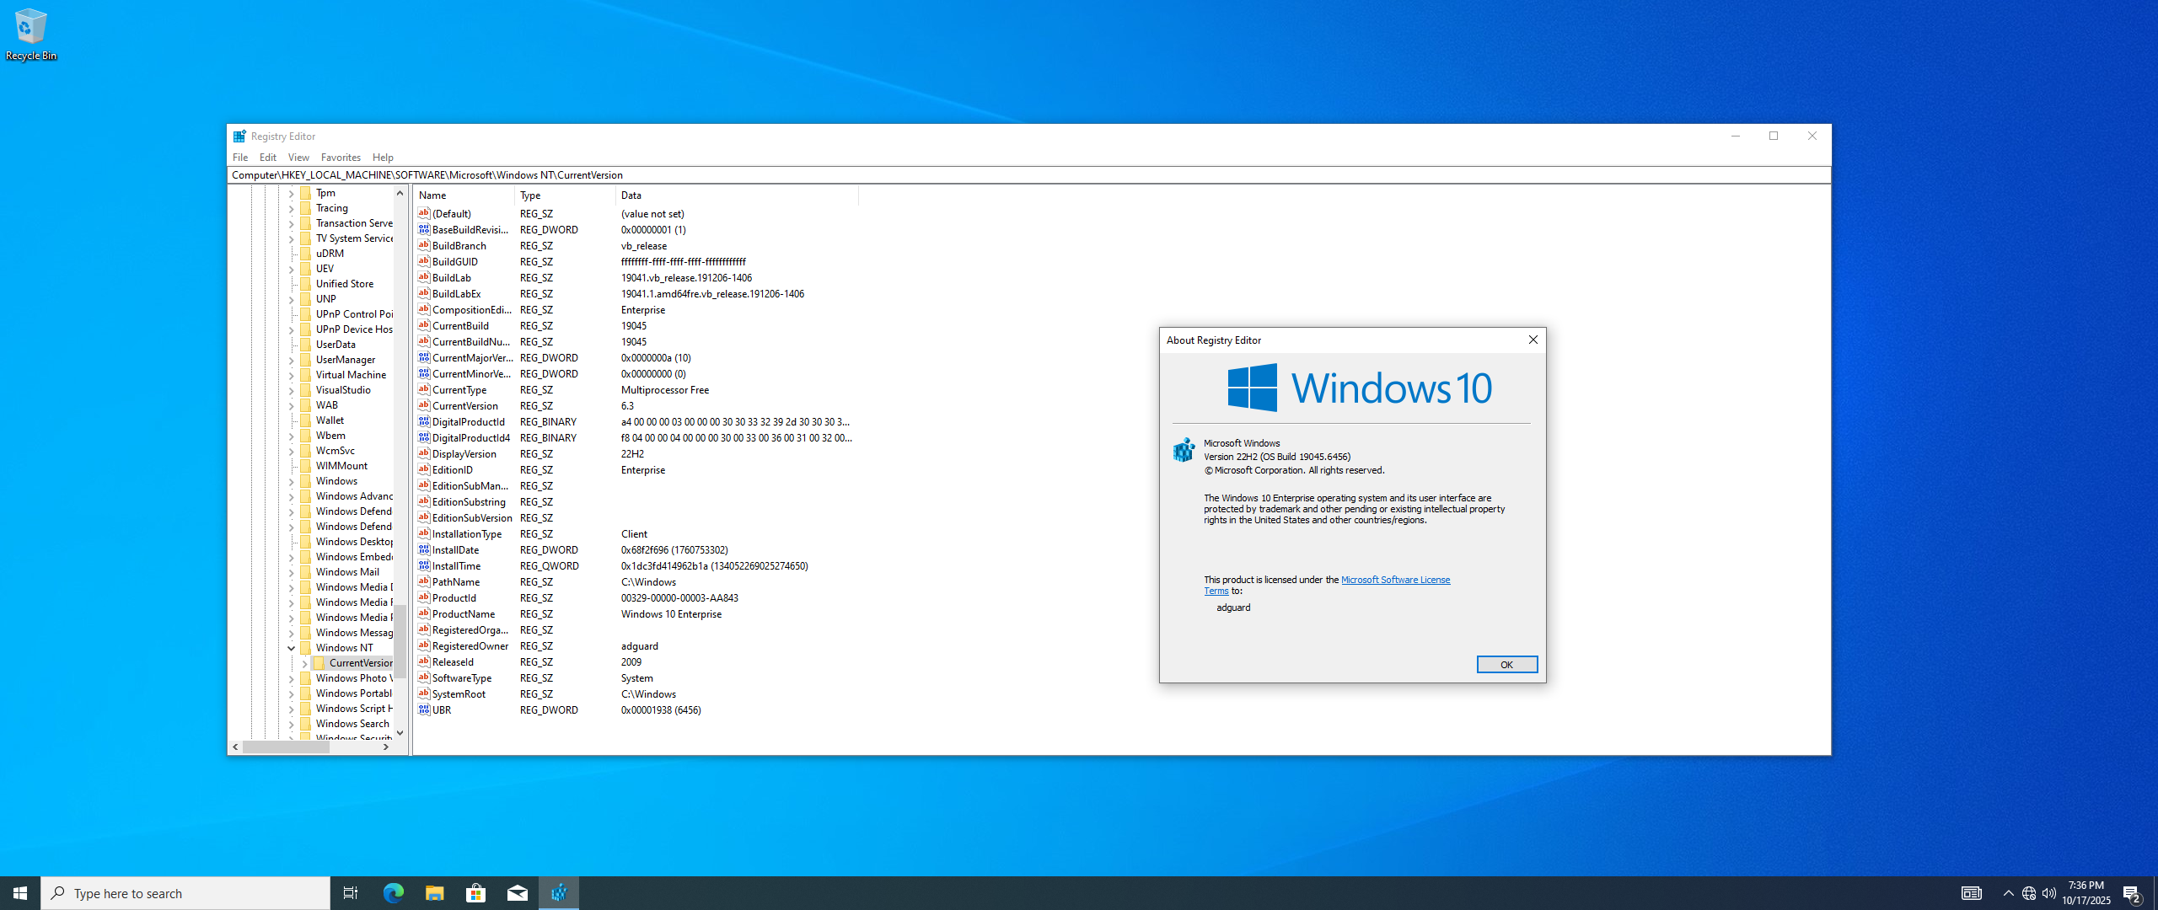
Task: Click OK in About Registry Editor dialog
Action: (1506, 665)
